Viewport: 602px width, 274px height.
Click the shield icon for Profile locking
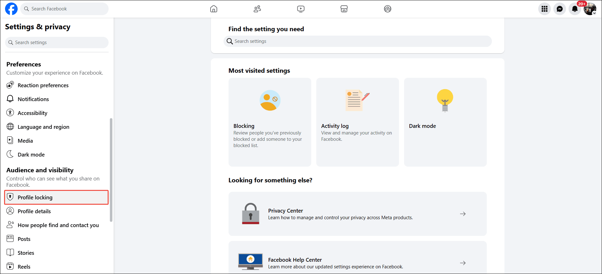coord(10,197)
